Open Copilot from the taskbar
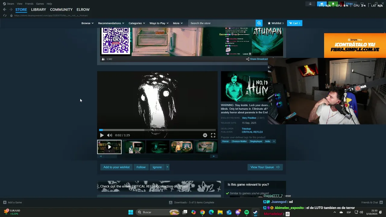 [193, 212]
